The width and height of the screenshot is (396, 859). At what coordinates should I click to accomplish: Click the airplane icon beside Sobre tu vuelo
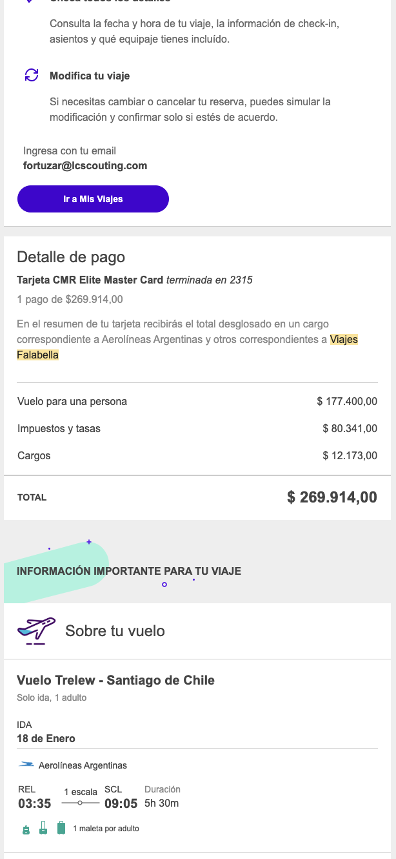(36, 631)
